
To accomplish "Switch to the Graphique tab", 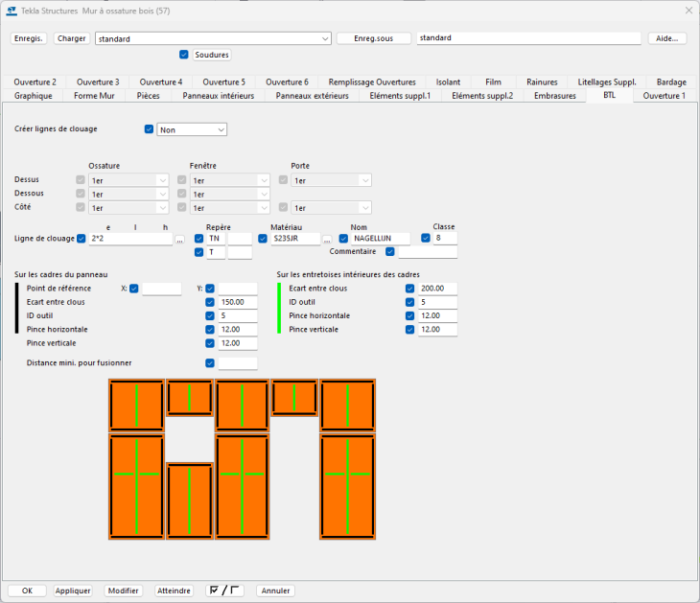I will click(33, 96).
